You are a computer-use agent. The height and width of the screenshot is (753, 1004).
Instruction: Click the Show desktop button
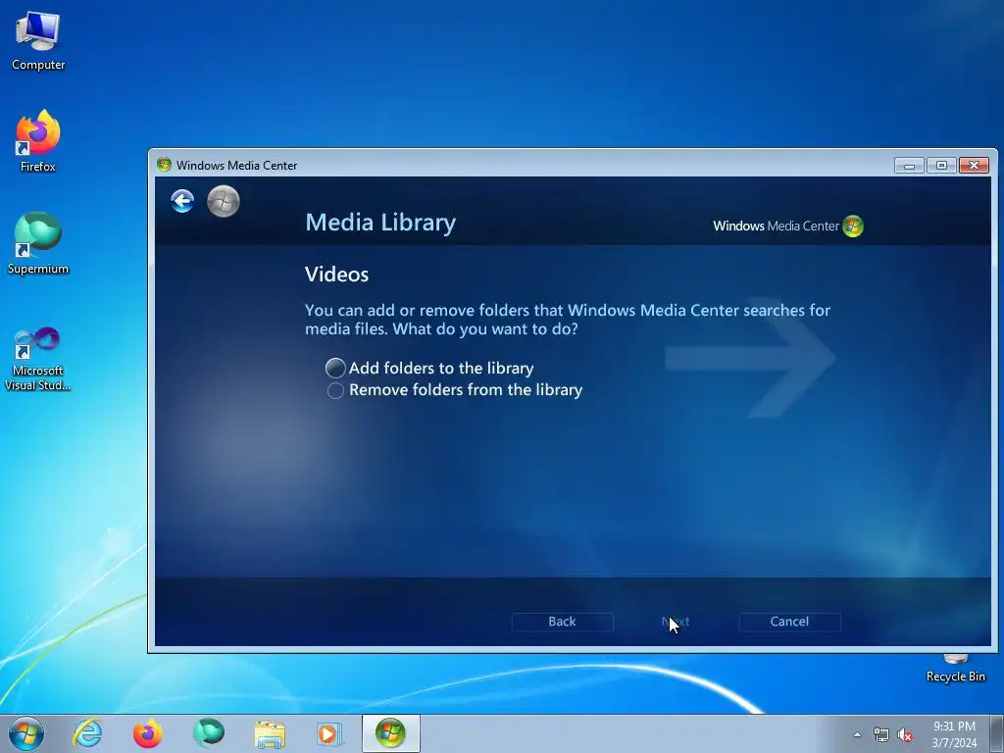(997, 733)
